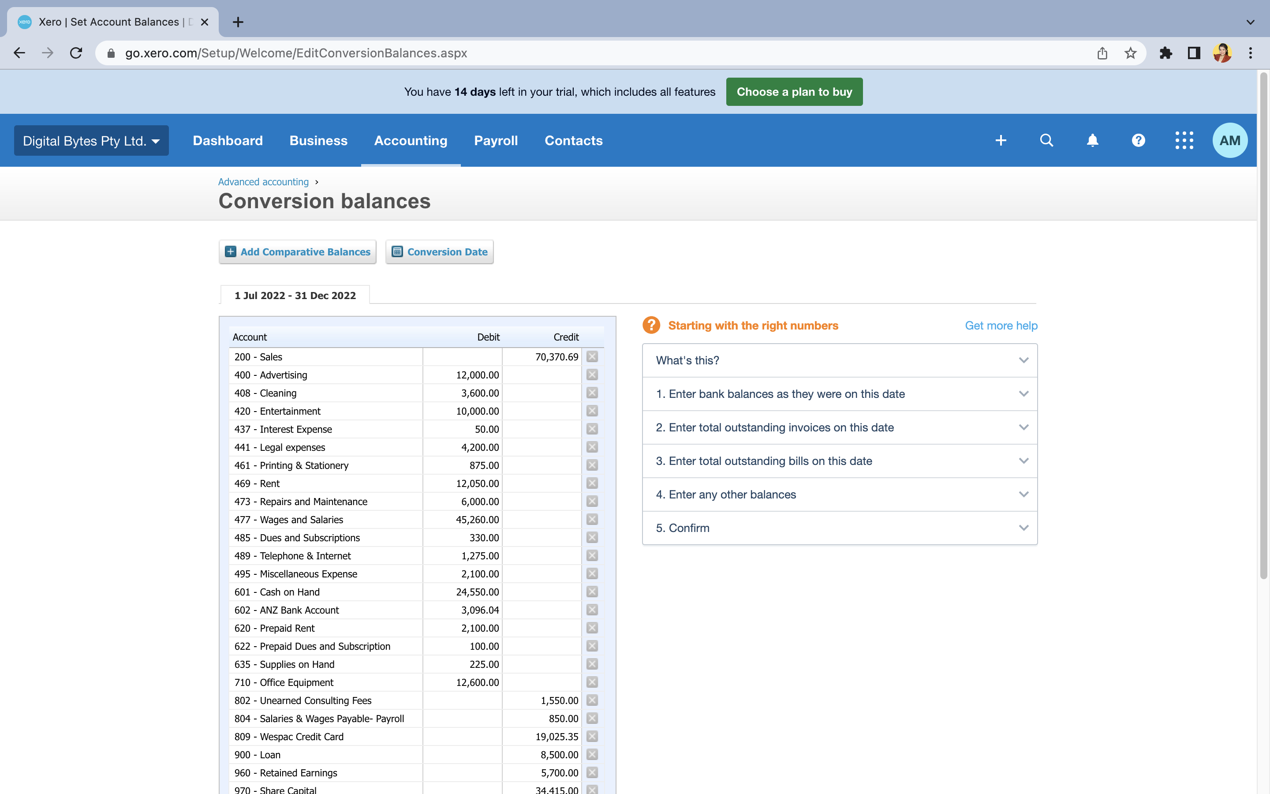The height and width of the screenshot is (794, 1270).
Task: Open the Xero apps grid menu
Action: click(1184, 140)
